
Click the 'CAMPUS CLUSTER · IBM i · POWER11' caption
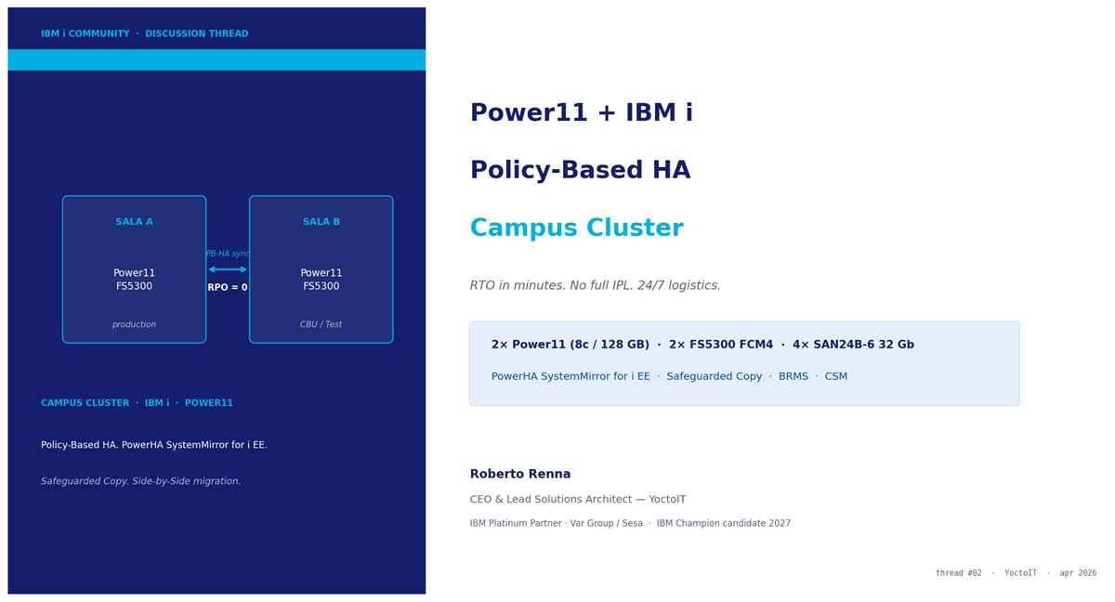coord(137,403)
